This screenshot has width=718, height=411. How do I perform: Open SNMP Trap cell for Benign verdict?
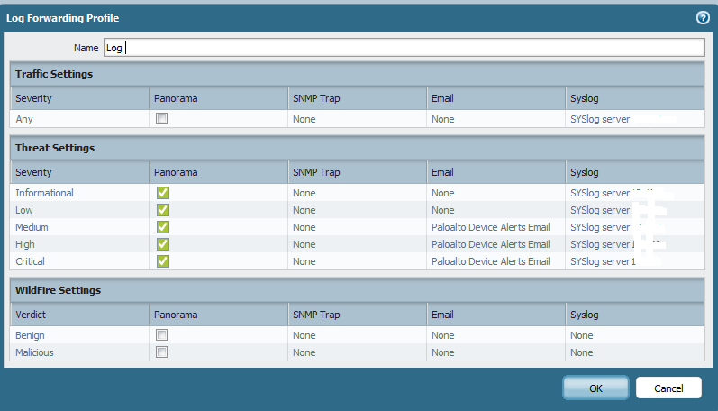pyautogui.click(x=357, y=335)
